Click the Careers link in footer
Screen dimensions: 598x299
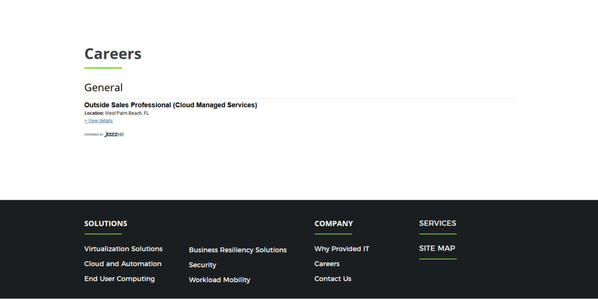tap(327, 264)
